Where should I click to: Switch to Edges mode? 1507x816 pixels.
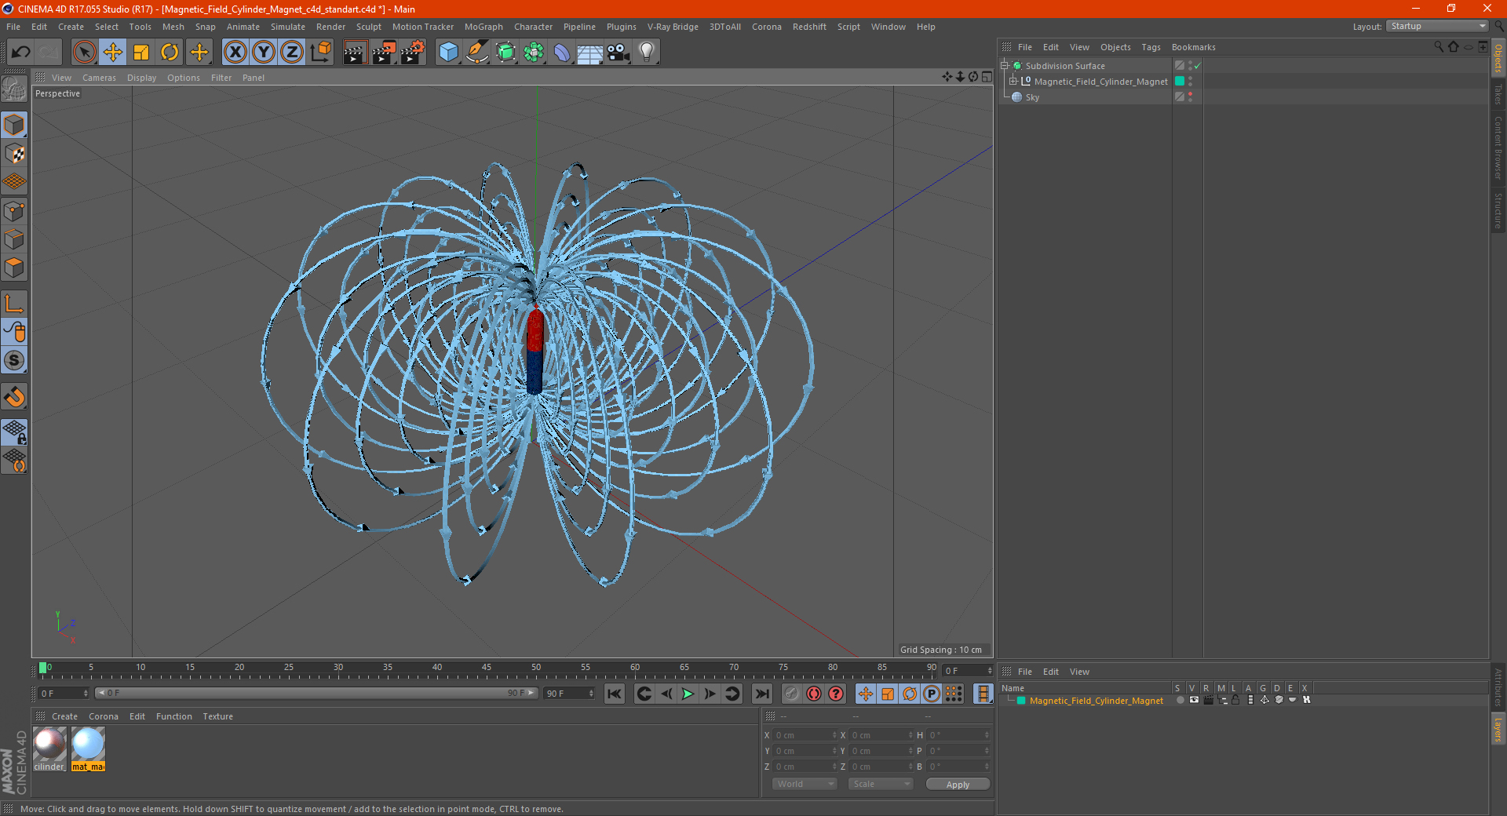click(x=14, y=239)
